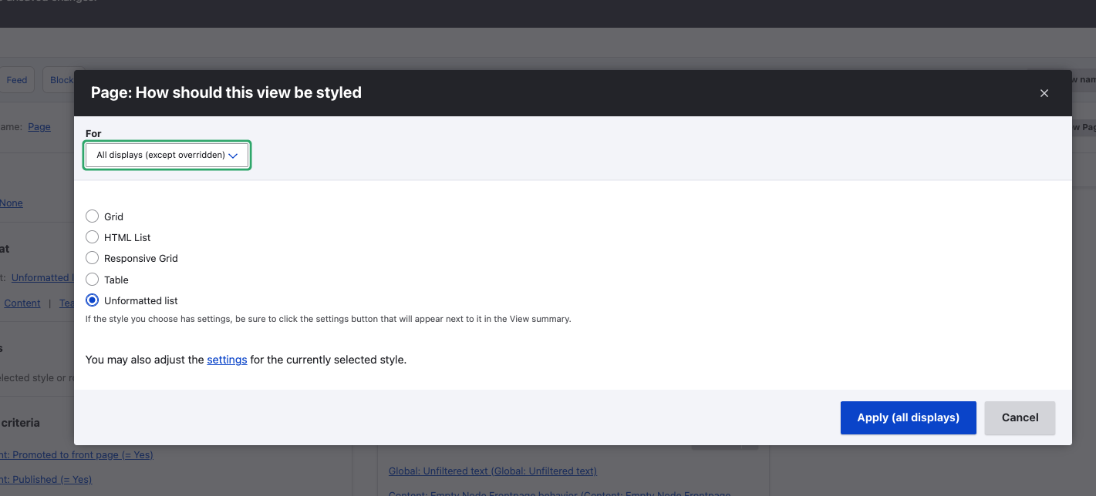Switch to the Feed display tab
Viewport: 1096px width, 496px height.
(x=17, y=80)
